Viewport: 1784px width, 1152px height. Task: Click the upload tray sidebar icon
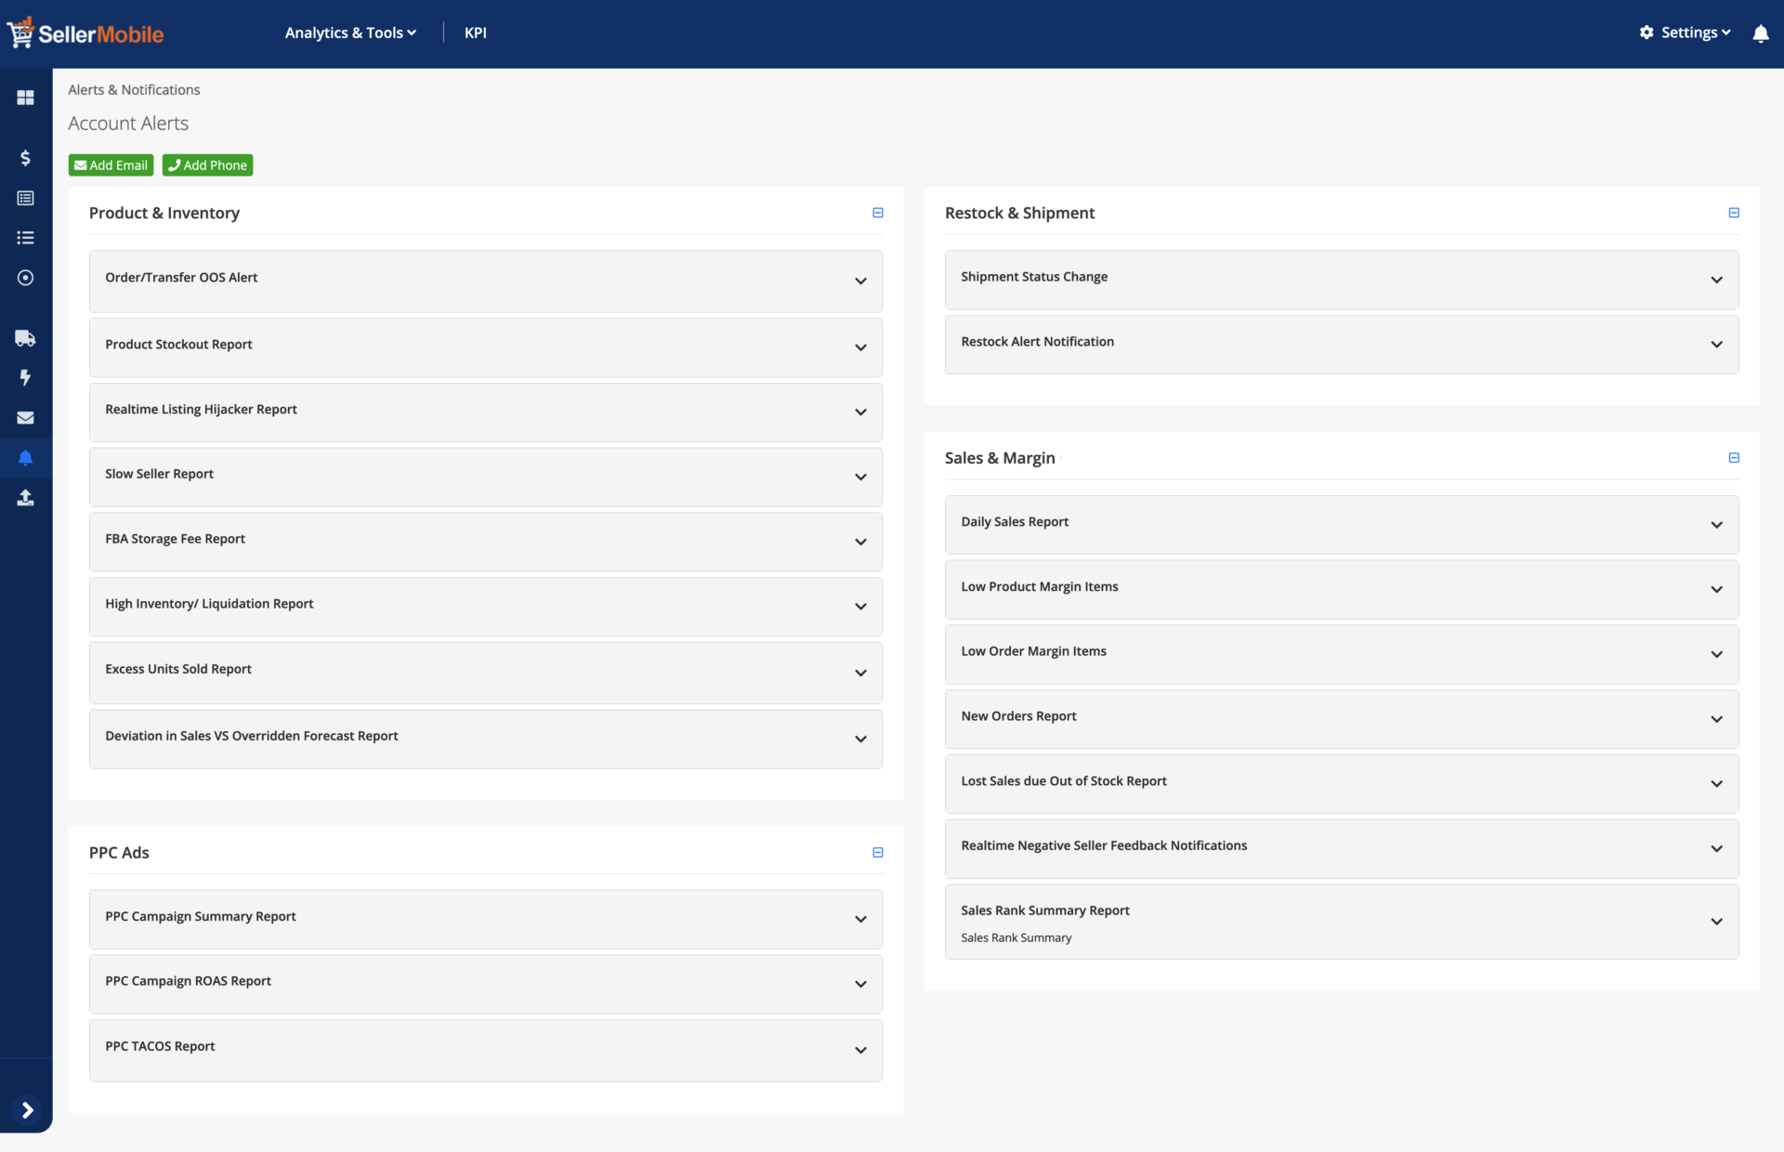pos(25,498)
